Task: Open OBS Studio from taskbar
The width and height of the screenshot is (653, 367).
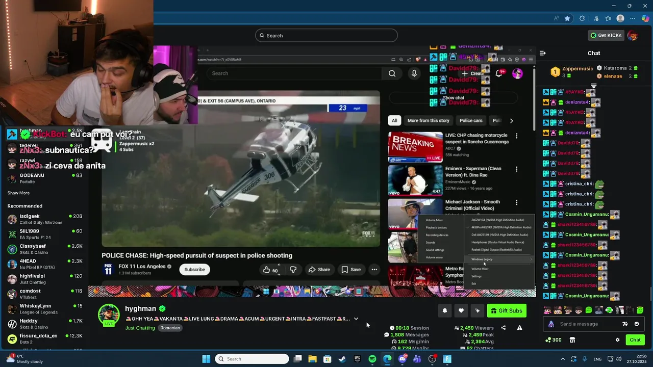Action: (433, 359)
